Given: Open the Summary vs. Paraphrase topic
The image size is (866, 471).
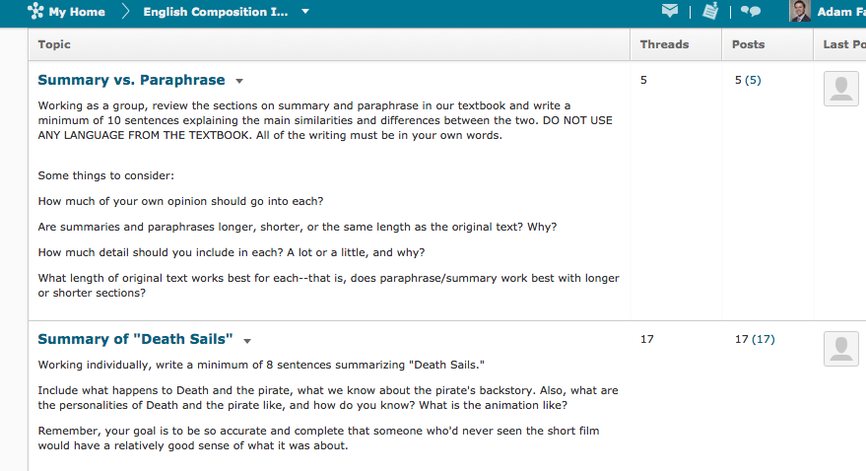Looking at the screenshot, I should pos(131,80).
